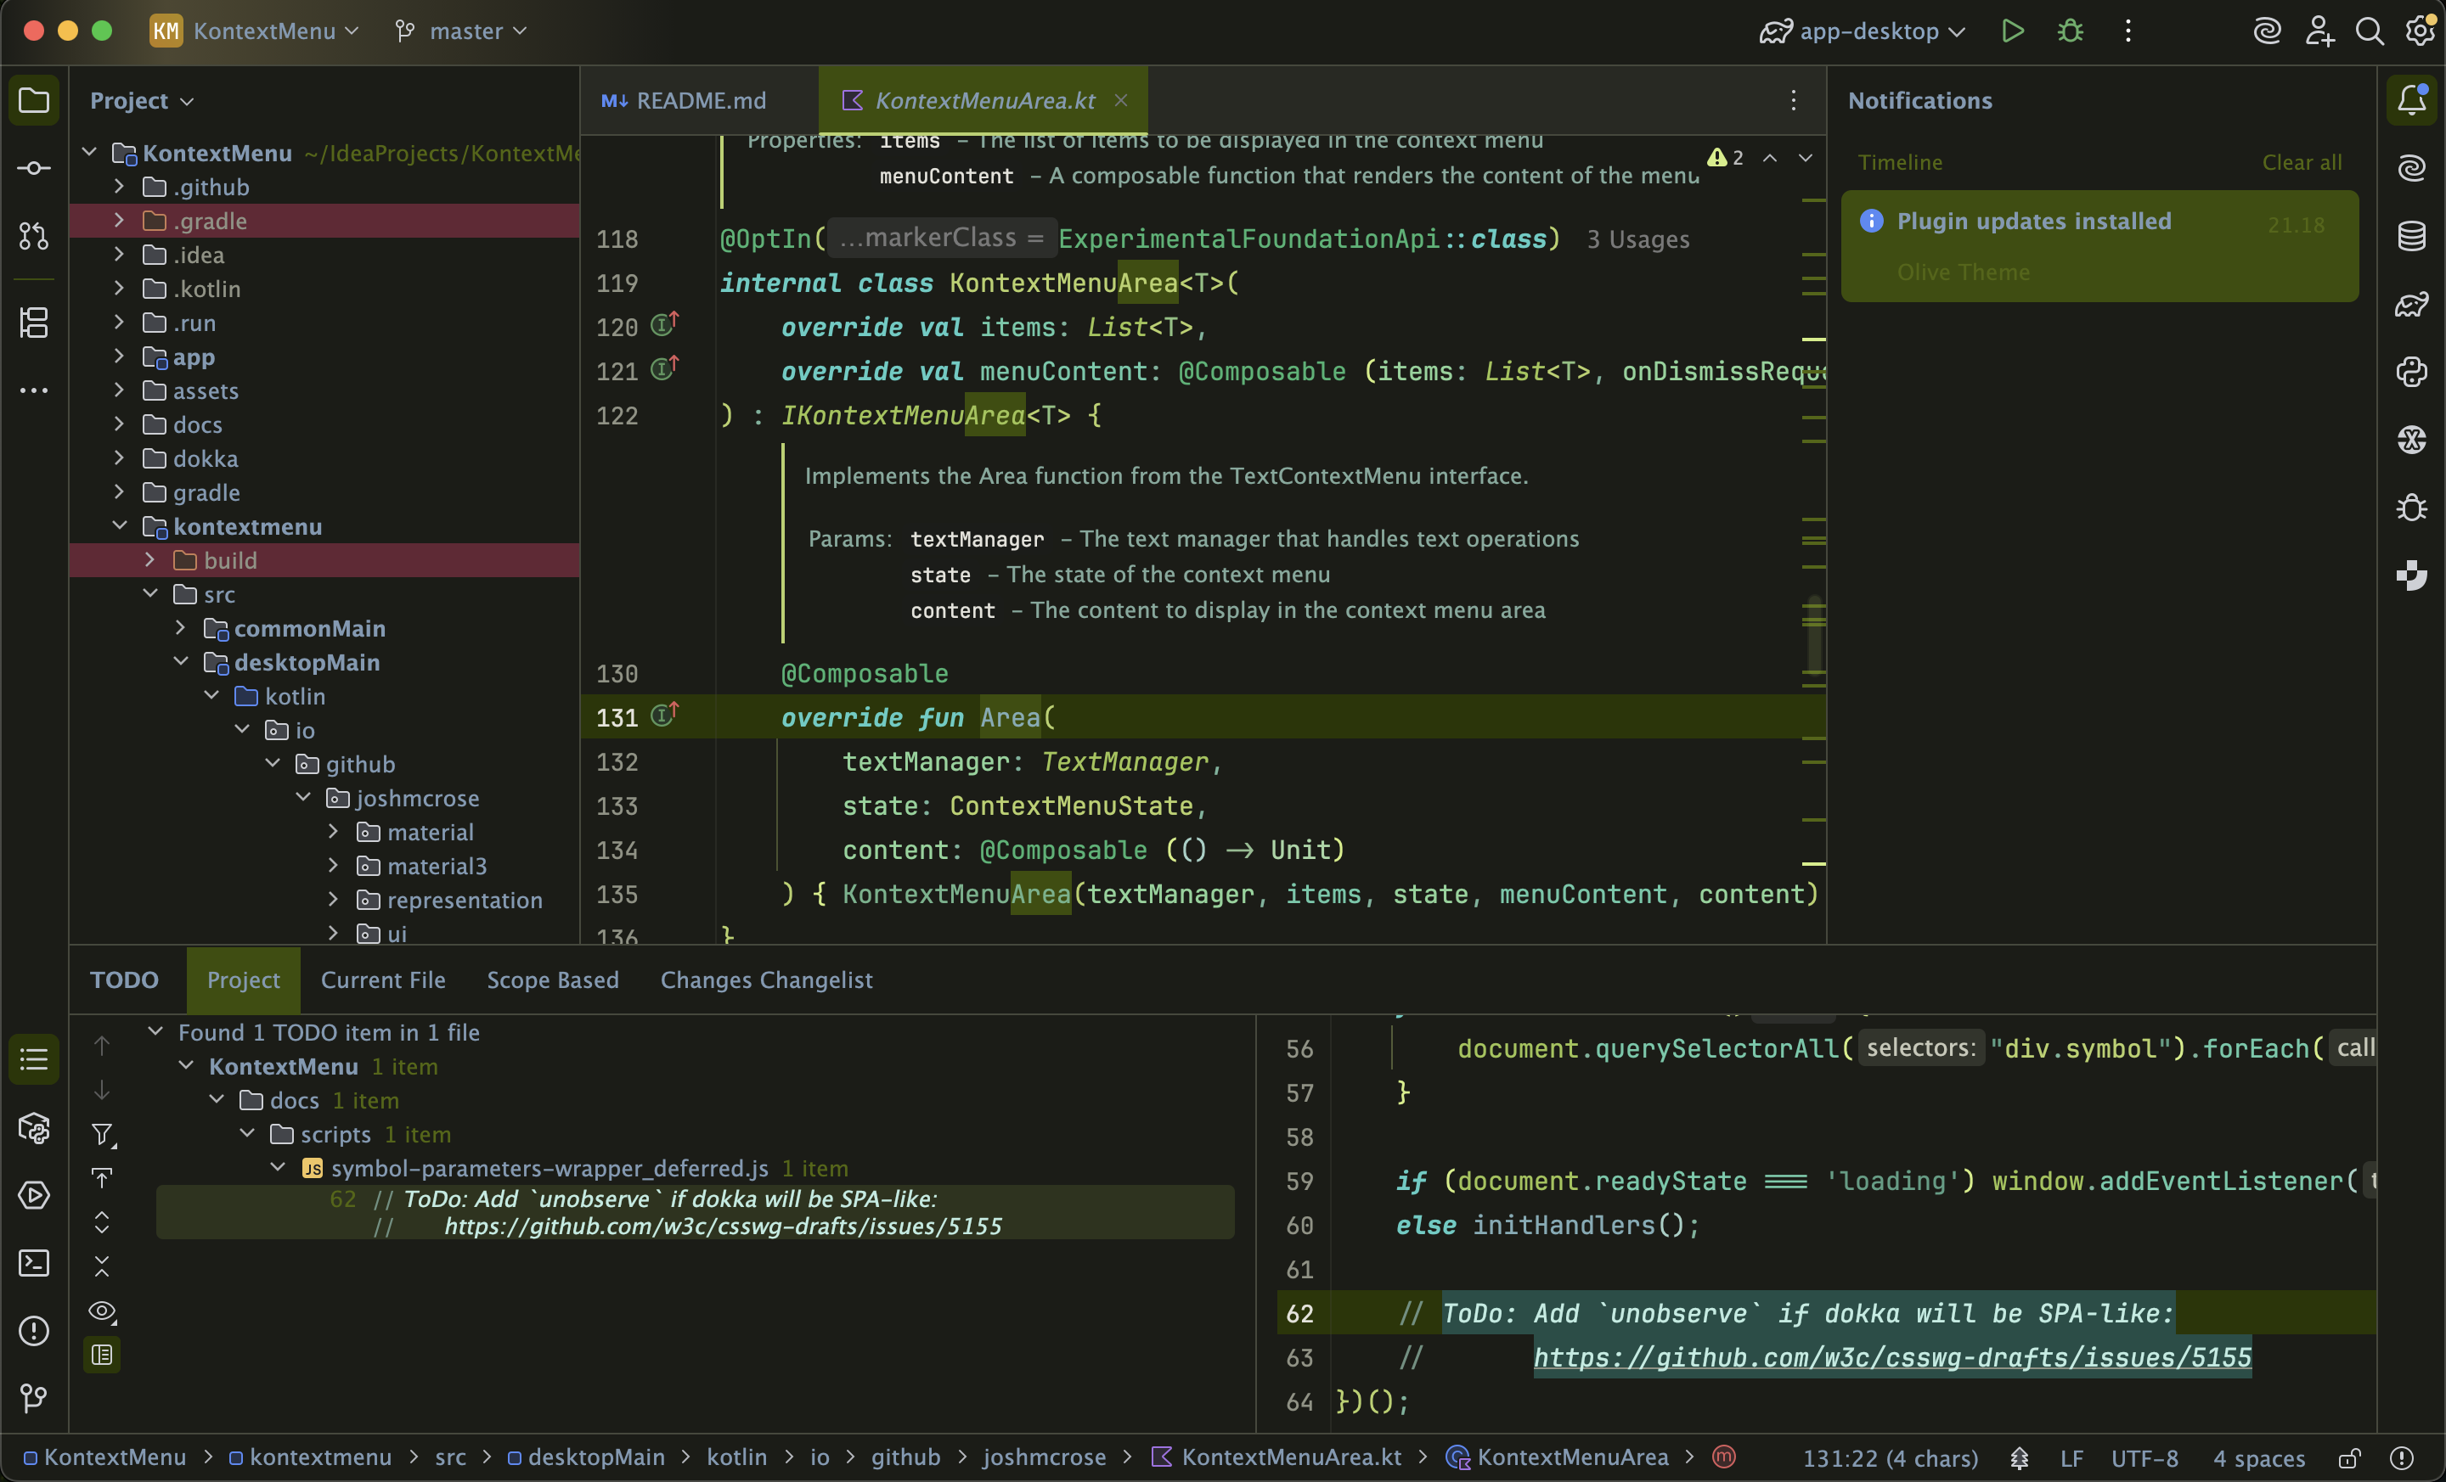
Task: Open Pull Requests tool window icon
Action: click(x=34, y=236)
